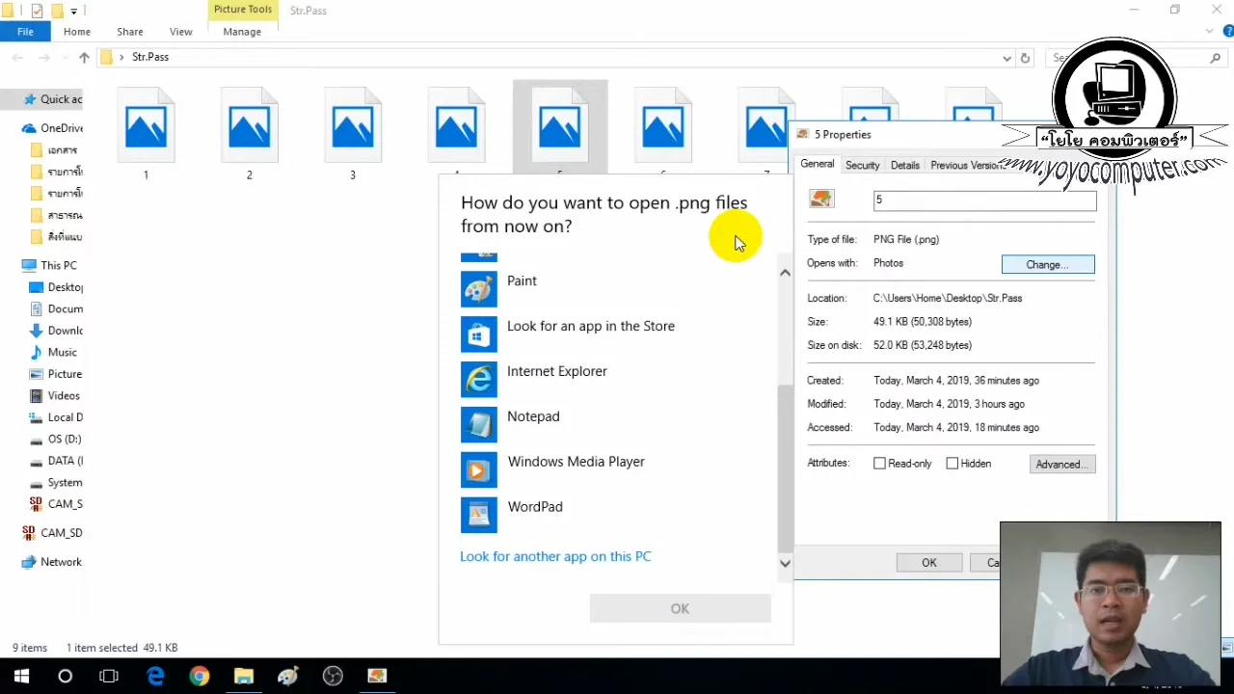
Task: Select Paint from the open-with app list
Action: [x=522, y=280]
